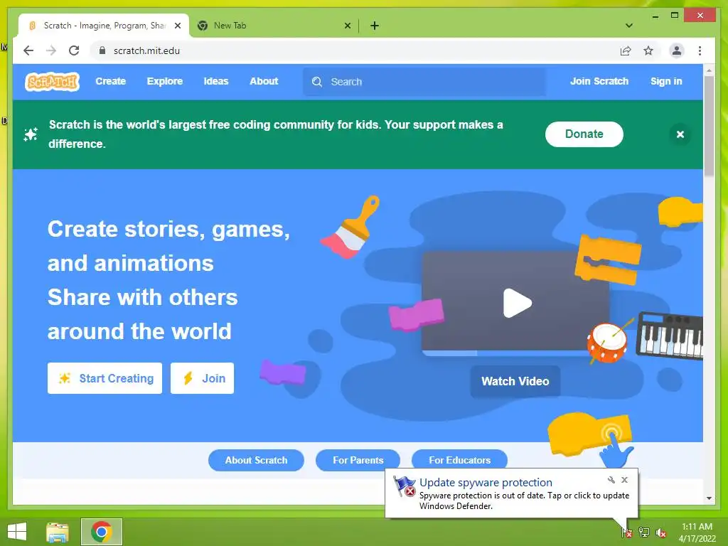Image resolution: width=728 pixels, height=546 pixels.
Task: Click the Join button with lightning bolt
Action: [x=202, y=378]
